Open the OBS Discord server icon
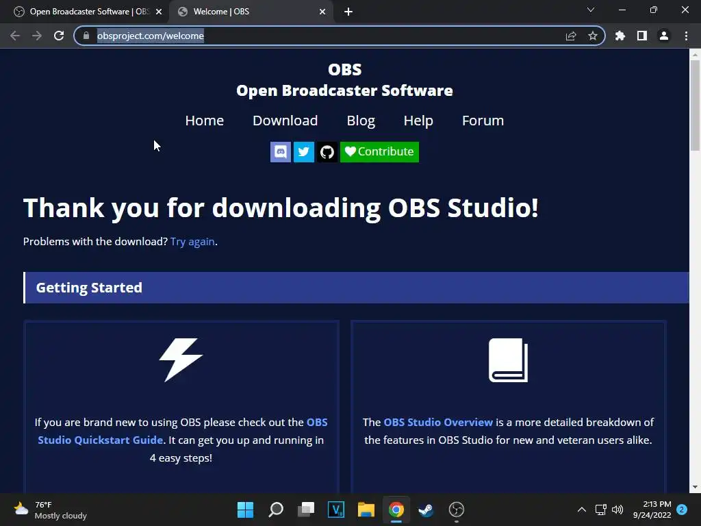701x526 pixels. [x=280, y=152]
